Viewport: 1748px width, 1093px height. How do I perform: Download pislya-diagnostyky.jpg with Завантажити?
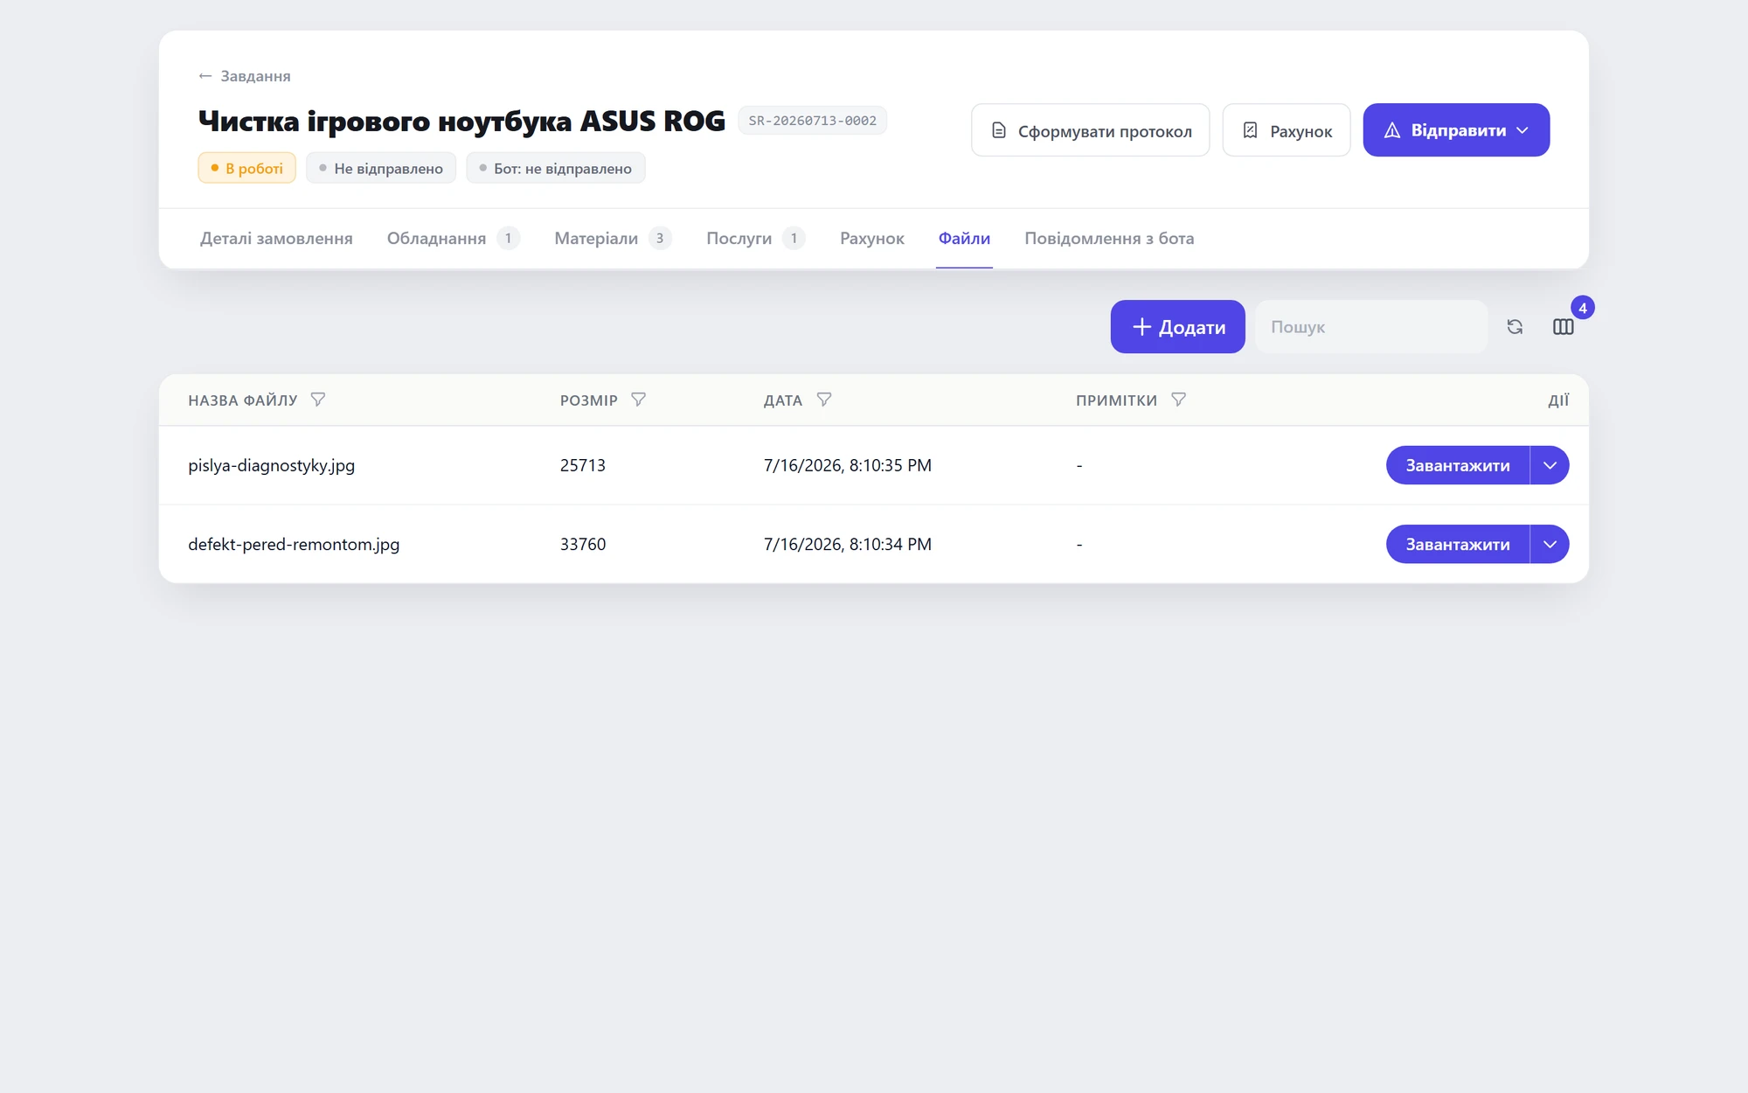coord(1457,465)
